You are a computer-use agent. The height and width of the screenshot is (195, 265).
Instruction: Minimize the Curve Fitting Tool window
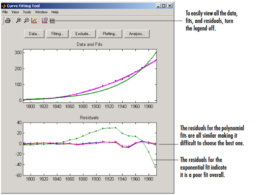(x=158, y=6)
